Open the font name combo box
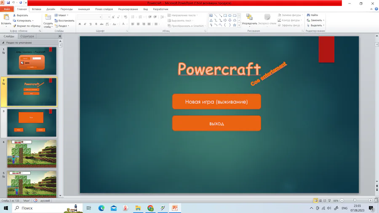 [x=89, y=17]
